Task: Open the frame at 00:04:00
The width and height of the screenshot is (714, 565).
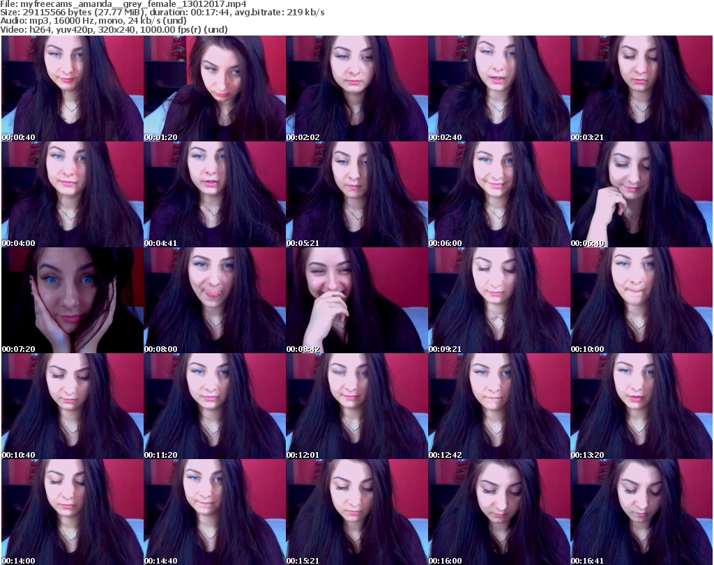Action: tap(73, 194)
